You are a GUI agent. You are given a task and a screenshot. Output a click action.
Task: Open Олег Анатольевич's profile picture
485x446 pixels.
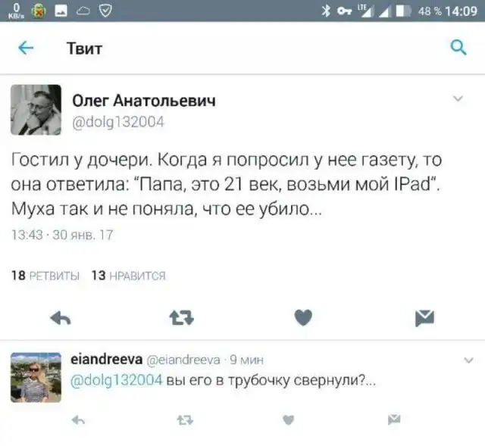point(36,110)
